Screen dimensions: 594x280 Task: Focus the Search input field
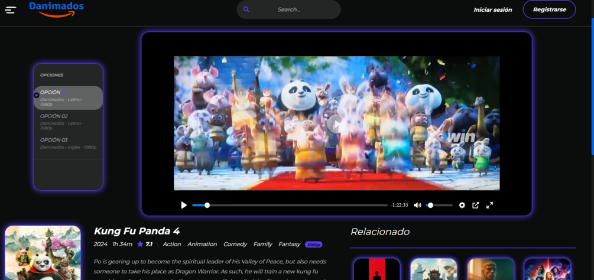(288, 9)
